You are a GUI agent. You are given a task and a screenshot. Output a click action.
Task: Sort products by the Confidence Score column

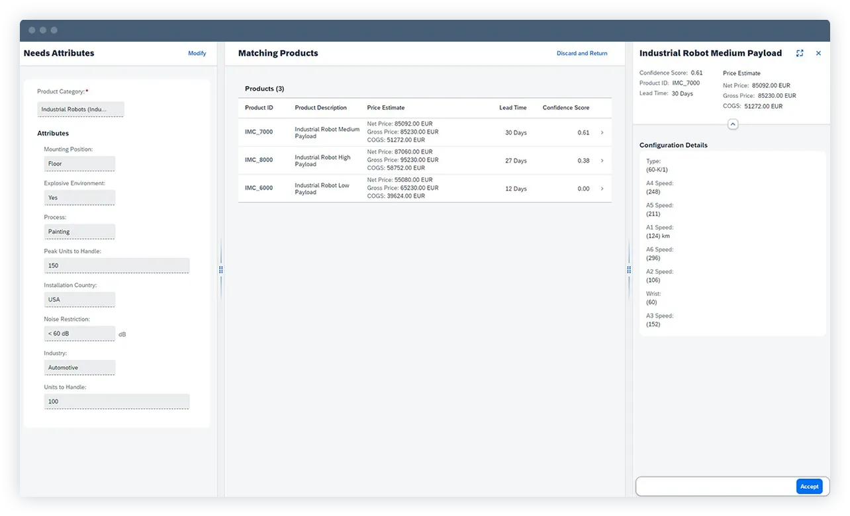click(x=565, y=107)
